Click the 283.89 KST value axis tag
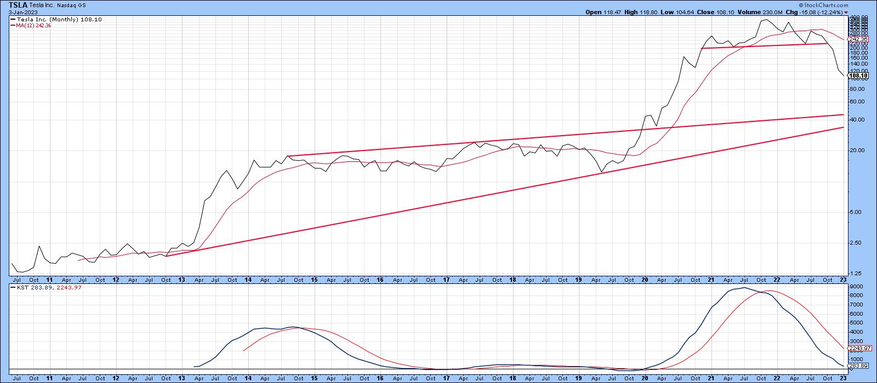Image resolution: width=877 pixels, height=383 pixels. coord(857,366)
